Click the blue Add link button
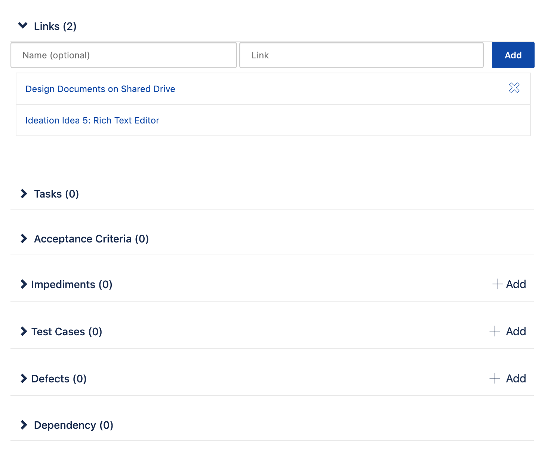This screenshot has height=449, width=560. click(513, 55)
